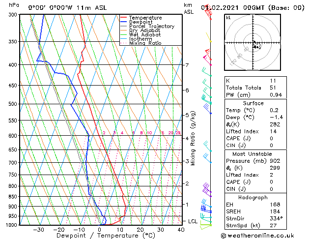This screenshot has height=239, width=309.
Task: Click the "kt" unit label in hodograph
Action: 228,18
